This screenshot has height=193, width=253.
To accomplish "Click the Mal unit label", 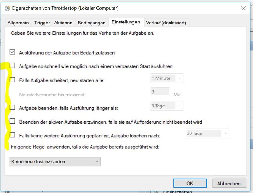I will point(178,95).
